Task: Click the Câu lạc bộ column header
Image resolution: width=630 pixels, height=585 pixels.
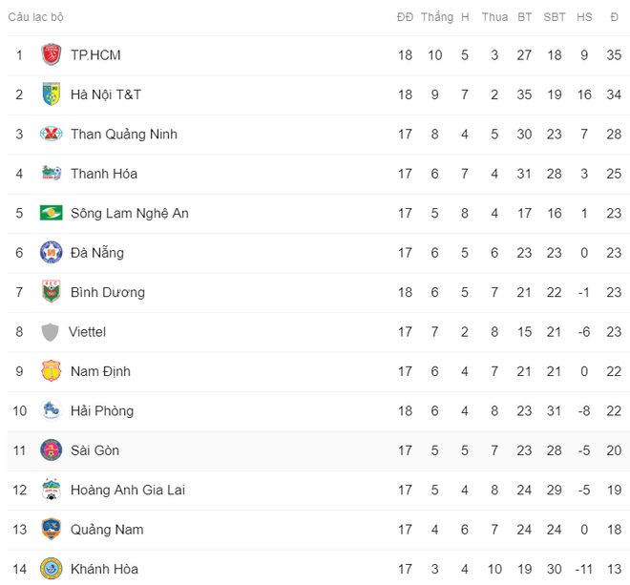Action: (x=35, y=17)
